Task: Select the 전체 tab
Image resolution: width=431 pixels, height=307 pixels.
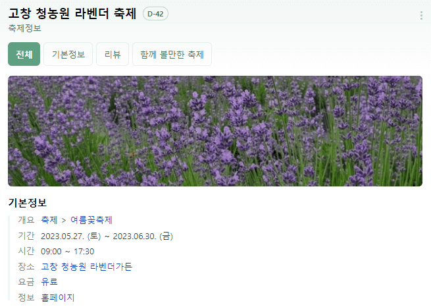Action: (24, 54)
